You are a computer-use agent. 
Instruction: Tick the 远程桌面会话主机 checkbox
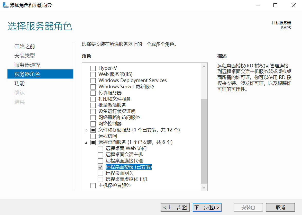100,155
